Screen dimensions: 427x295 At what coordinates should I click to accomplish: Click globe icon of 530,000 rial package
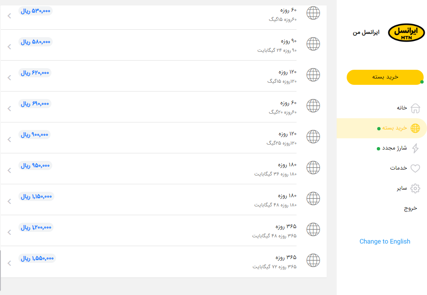pyautogui.click(x=313, y=13)
